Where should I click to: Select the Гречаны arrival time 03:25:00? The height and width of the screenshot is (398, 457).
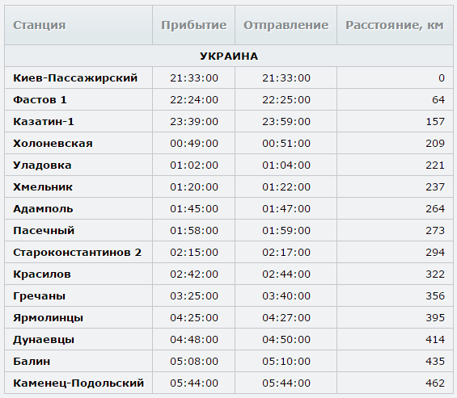coord(194,296)
